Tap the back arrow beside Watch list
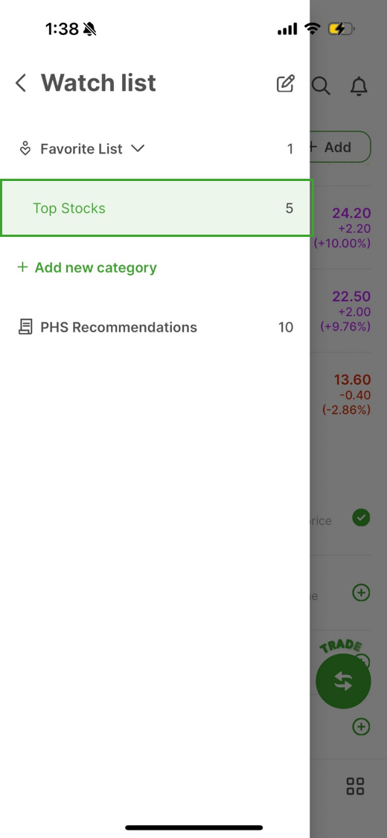 tap(20, 83)
